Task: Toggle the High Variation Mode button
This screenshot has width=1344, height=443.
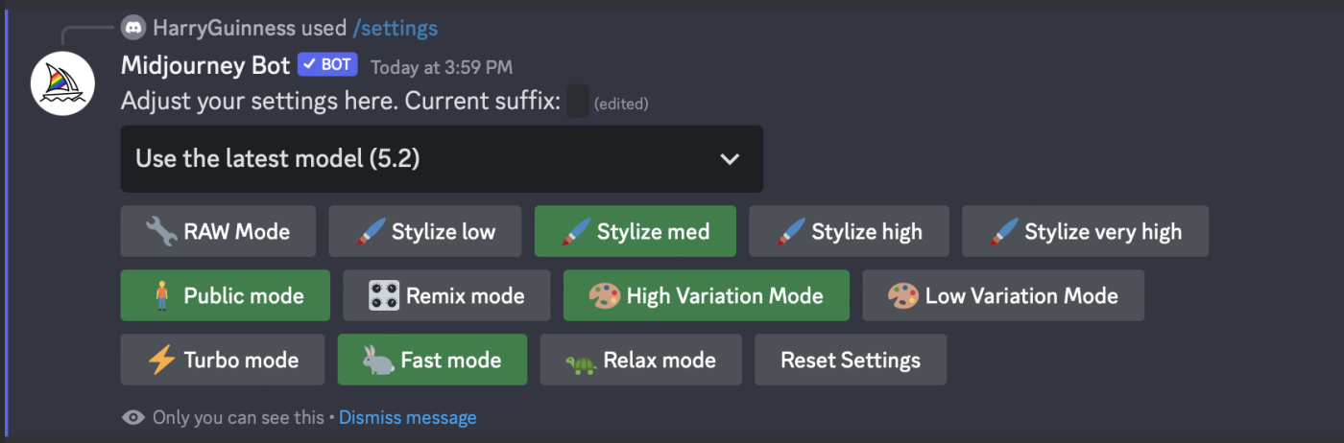Action: click(707, 295)
